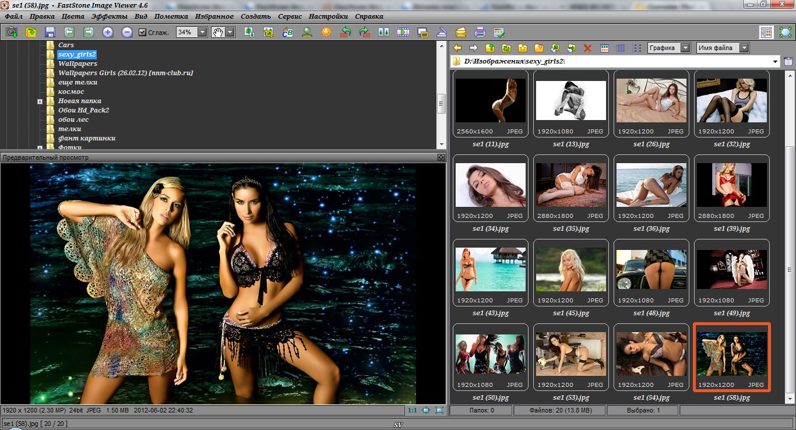Toggle the Сглаж. smoothing checkbox
Image resolution: width=796 pixels, height=430 pixels.
point(143,33)
